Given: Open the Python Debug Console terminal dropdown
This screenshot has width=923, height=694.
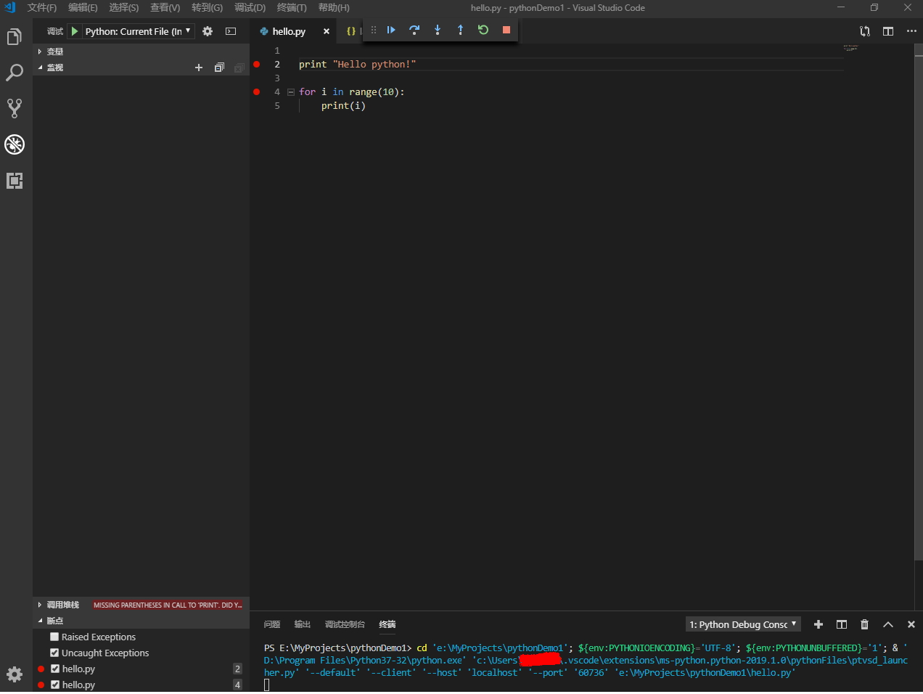Looking at the screenshot, I should [x=743, y=624].
